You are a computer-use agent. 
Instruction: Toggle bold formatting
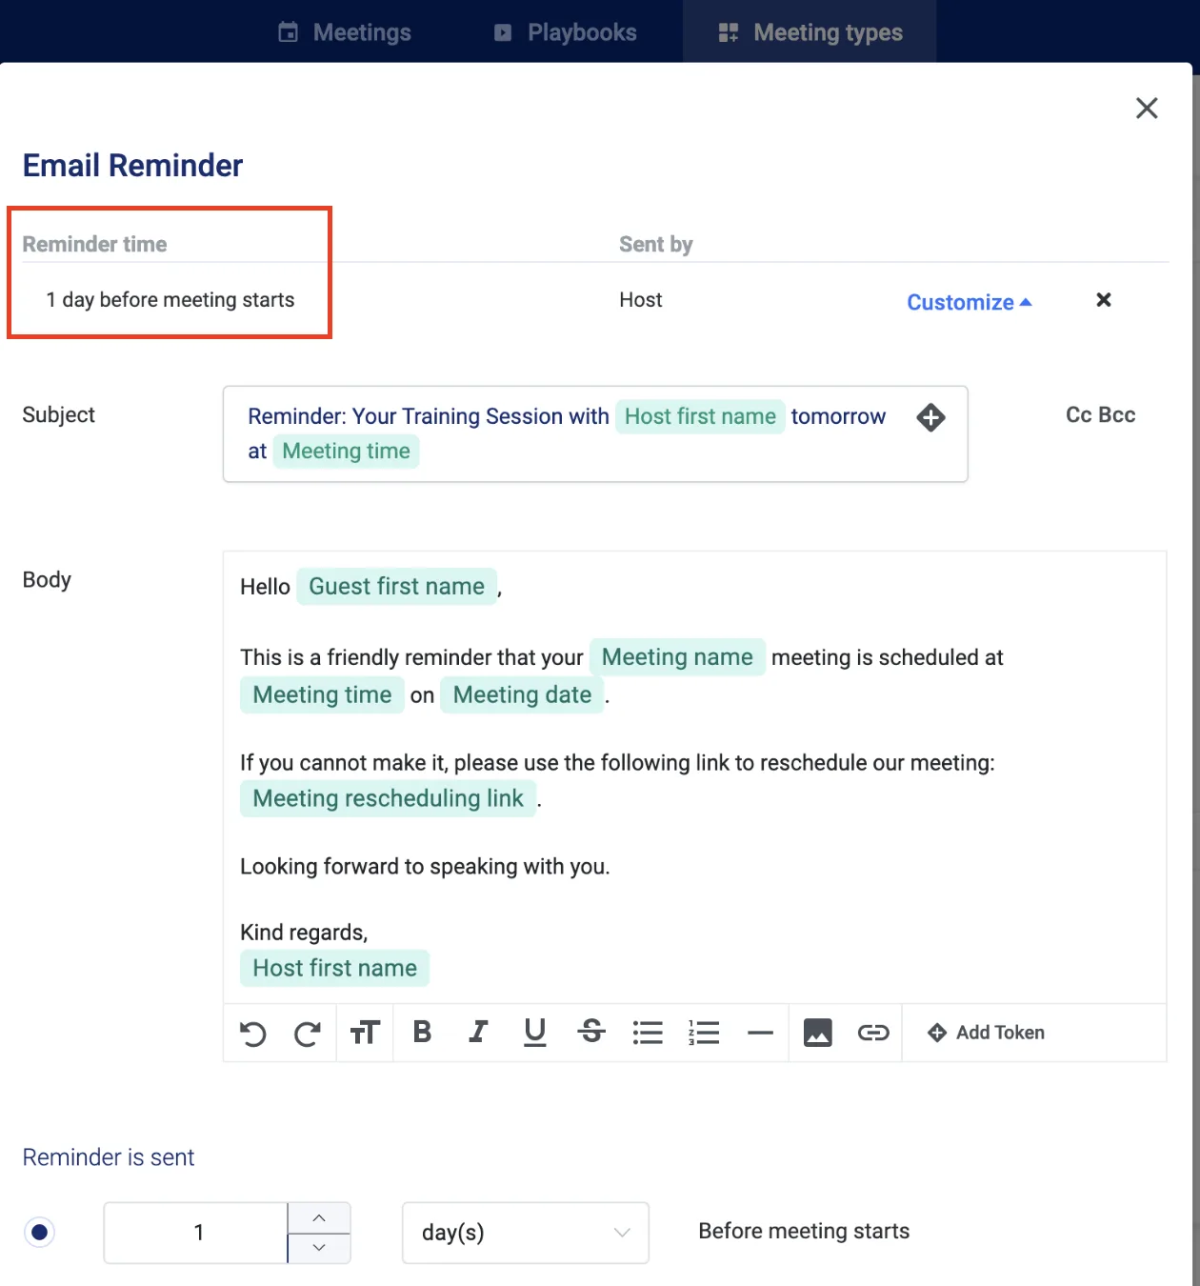click(423, 1032)
